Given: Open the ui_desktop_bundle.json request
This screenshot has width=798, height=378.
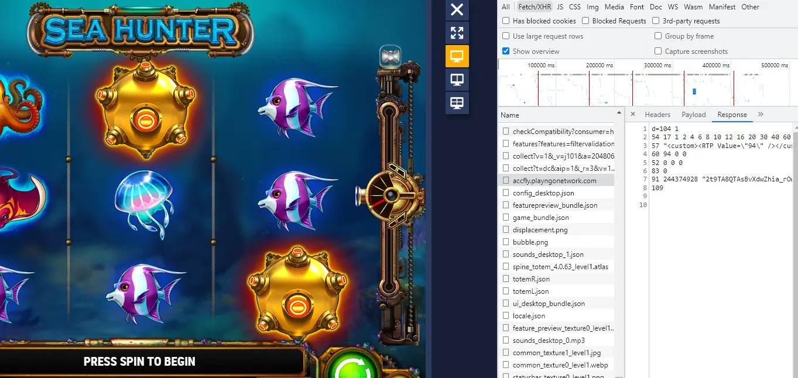Looking at the screenshot, I should 556,304.
